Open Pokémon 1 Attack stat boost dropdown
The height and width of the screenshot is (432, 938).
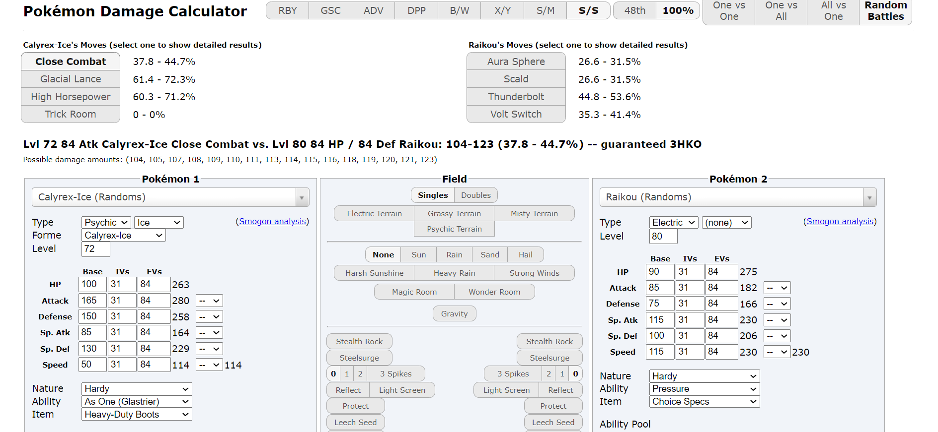pyautogui.click(x=209, y=301)
